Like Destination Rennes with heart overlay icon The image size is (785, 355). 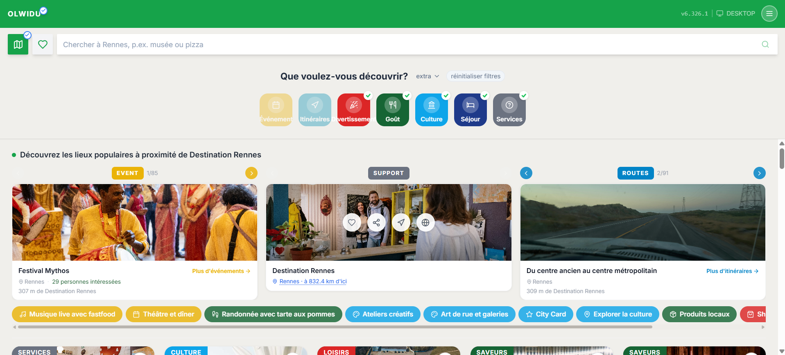[352, 223]
